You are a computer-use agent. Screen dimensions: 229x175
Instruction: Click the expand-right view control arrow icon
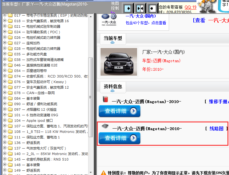[x=128, y=9]
